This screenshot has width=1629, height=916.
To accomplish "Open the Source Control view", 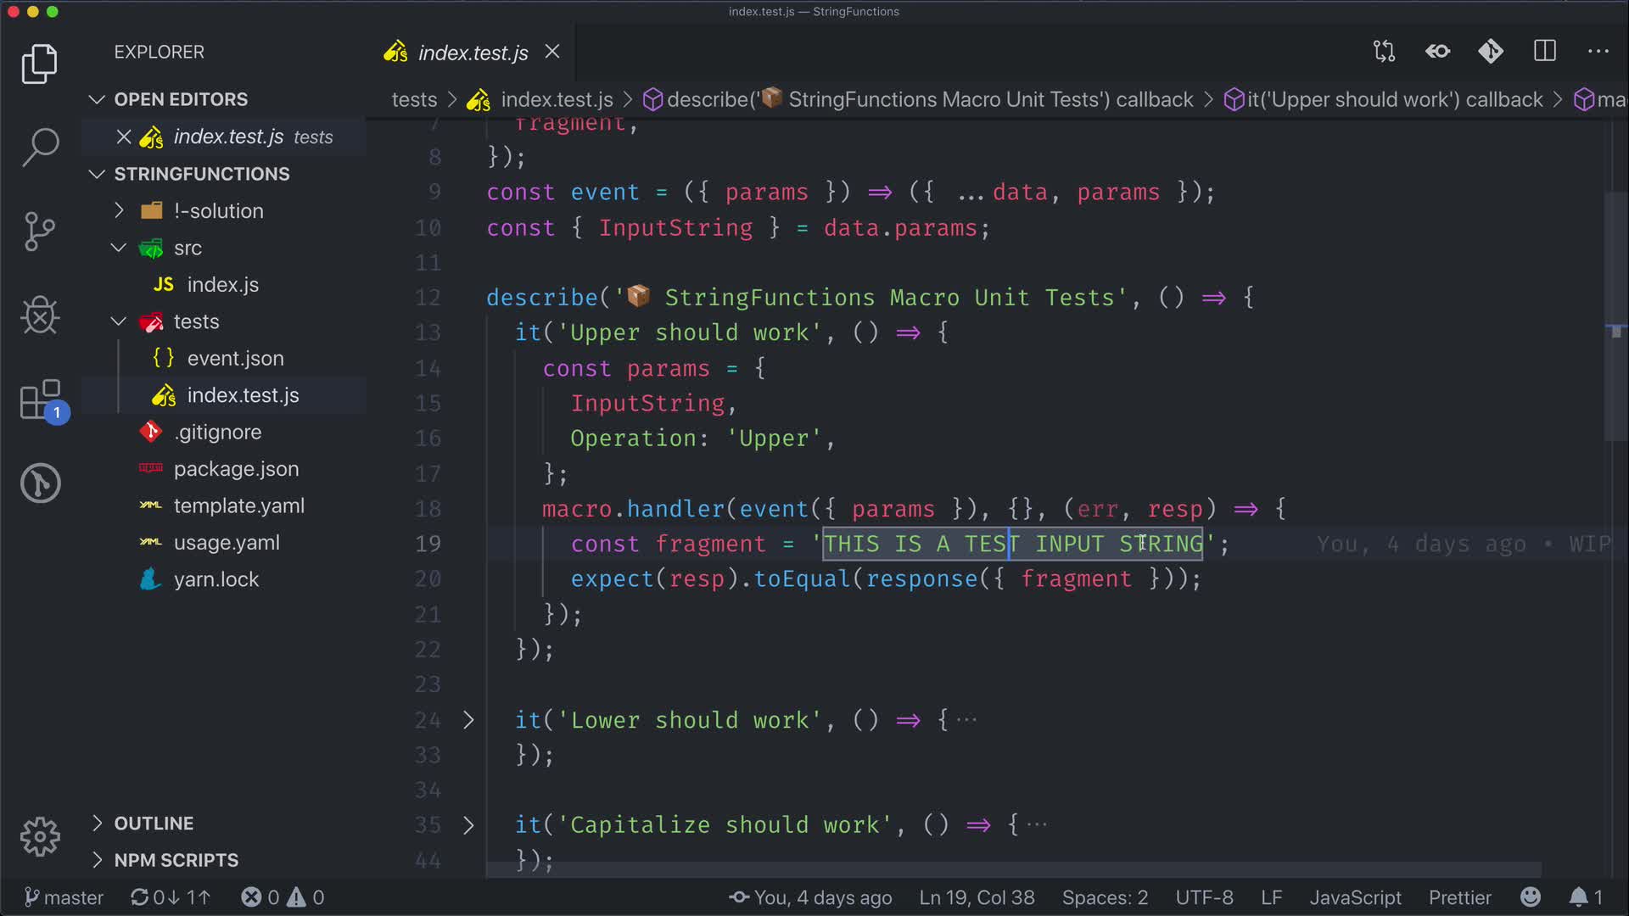I will click(40, 231).
